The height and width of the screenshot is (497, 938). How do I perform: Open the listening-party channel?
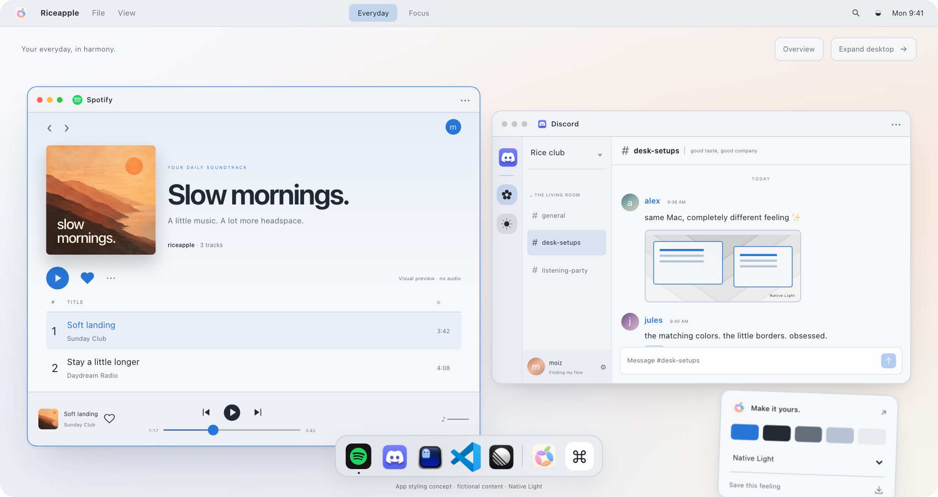(x=567, y=270)
